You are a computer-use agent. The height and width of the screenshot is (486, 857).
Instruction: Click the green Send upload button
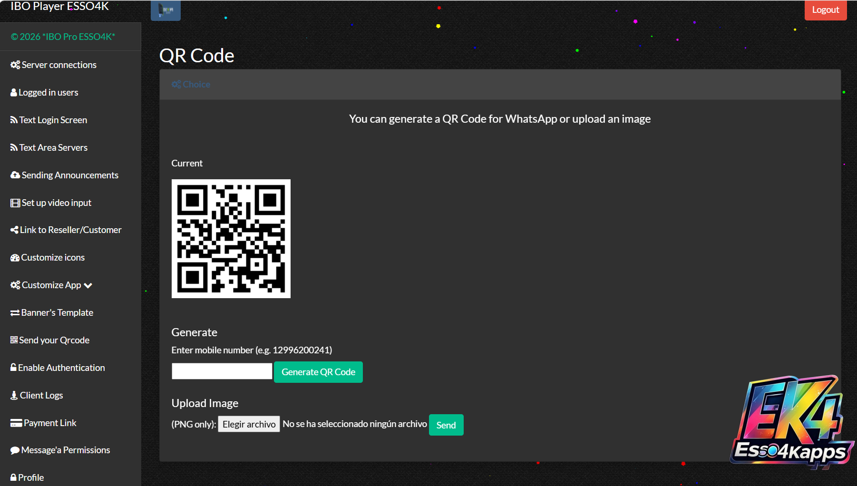[446, 425]
